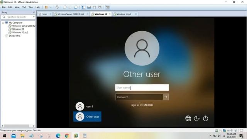Open the VM menu
The image size is (247, 139).
(x=24, y=7)
